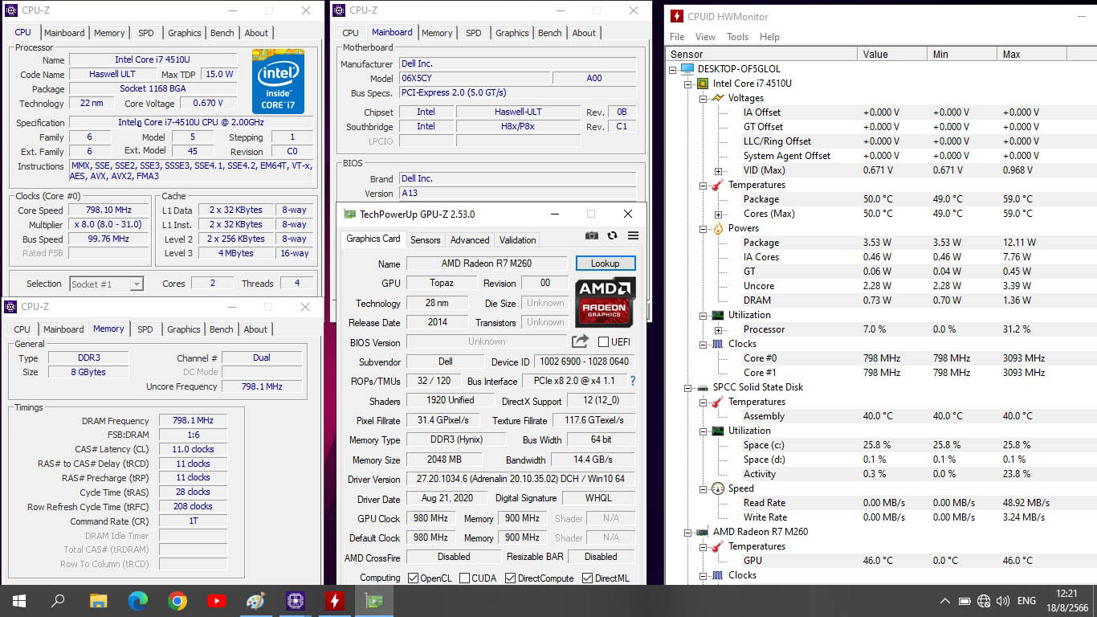Open SPD tab in CPU-Z Mainboard window

click(x=474, y=33)
